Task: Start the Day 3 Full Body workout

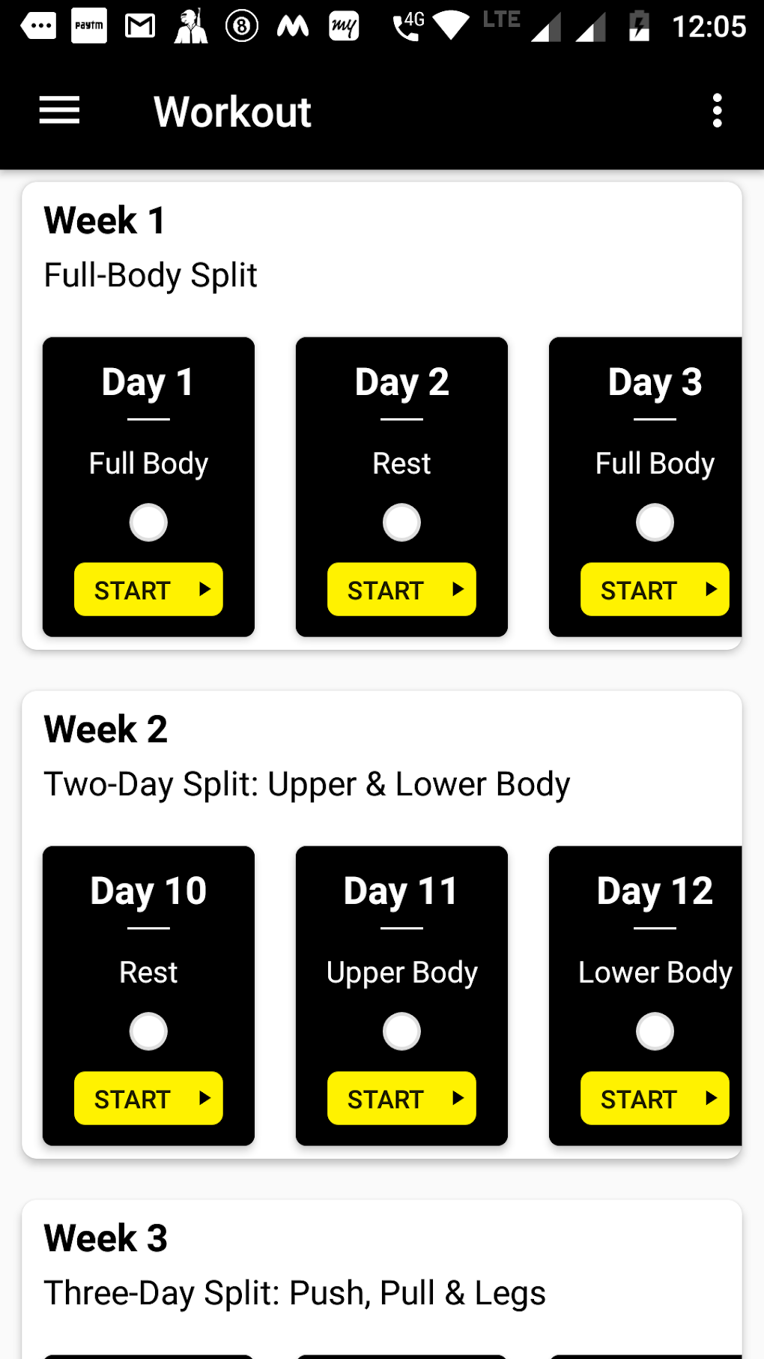Action: point(654,590)
